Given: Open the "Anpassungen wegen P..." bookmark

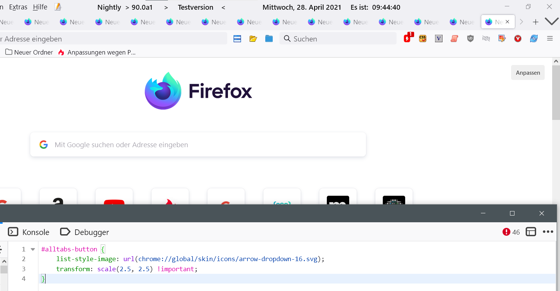Looking at the screenshot, I should [x=97, y=52].
